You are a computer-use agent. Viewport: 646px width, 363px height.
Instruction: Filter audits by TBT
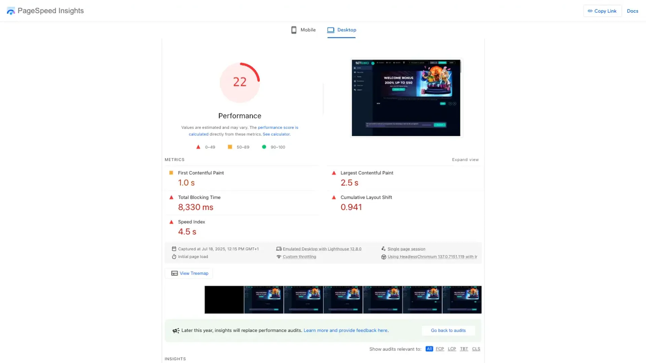pos(464,349)
